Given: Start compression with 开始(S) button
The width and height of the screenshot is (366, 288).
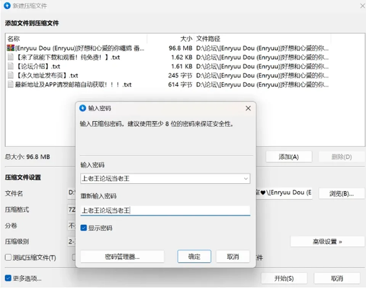Looking at the screenshot, I should [x=284, y=278].
